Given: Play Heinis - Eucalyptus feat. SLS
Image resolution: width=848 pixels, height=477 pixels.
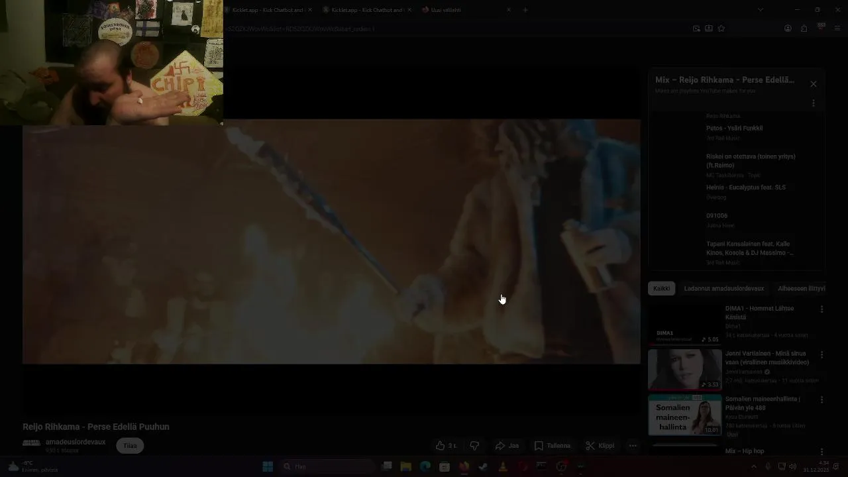Looking at the screenshot, I should (x=745, y=187).
